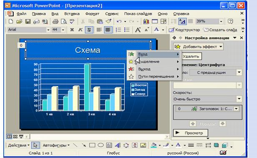Insert a text box from drawing toolbar
Viewport: 257px width, 158px height.
109,145
